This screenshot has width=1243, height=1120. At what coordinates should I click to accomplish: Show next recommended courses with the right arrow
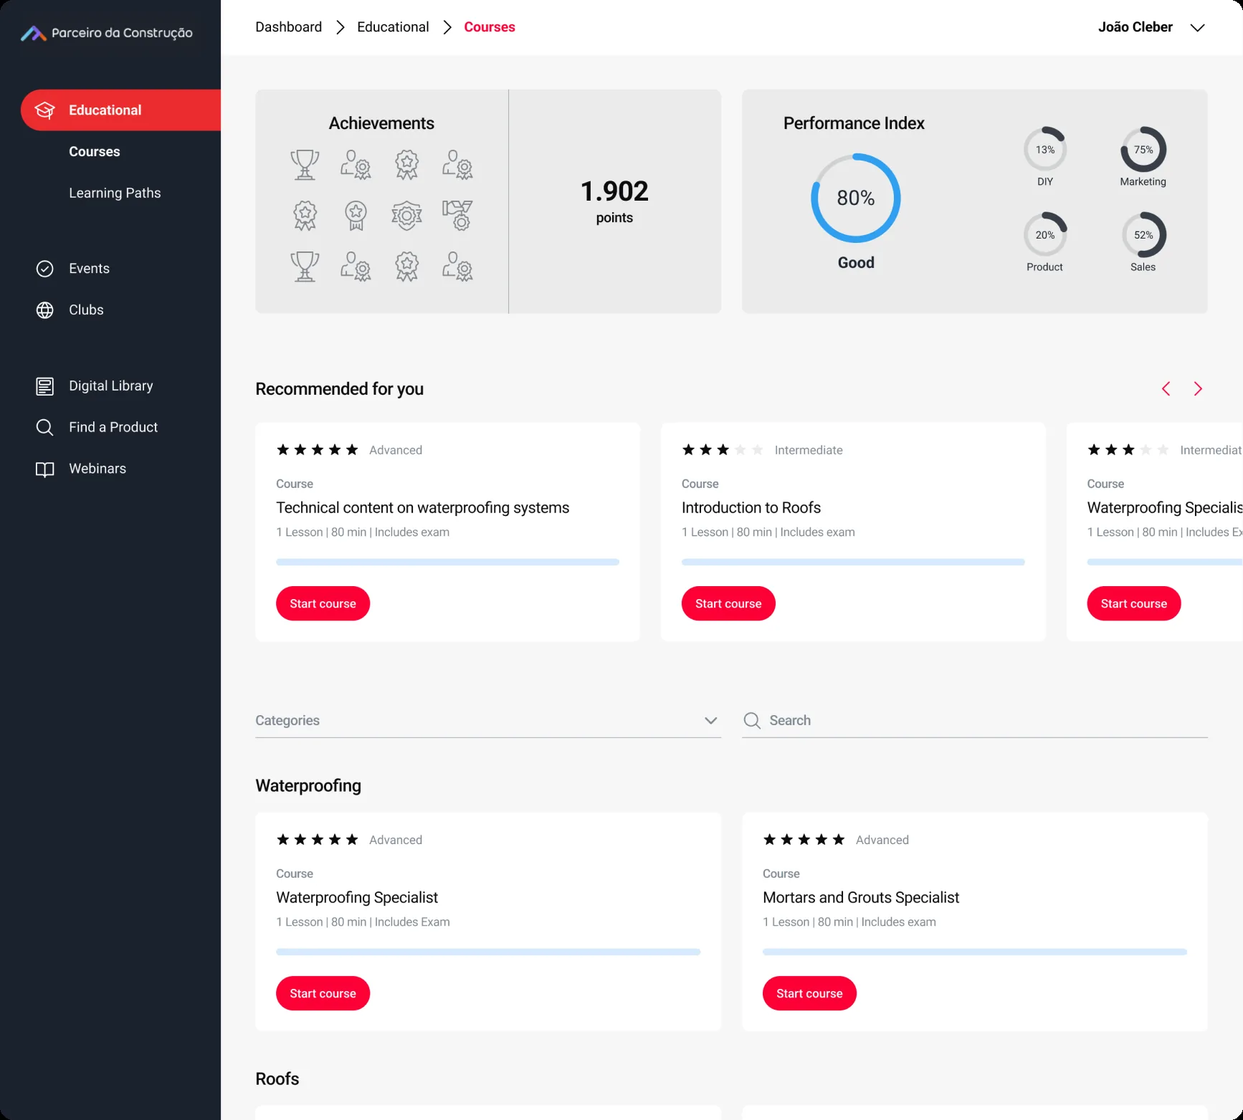pyautogui.click(x=1198, y=388)
